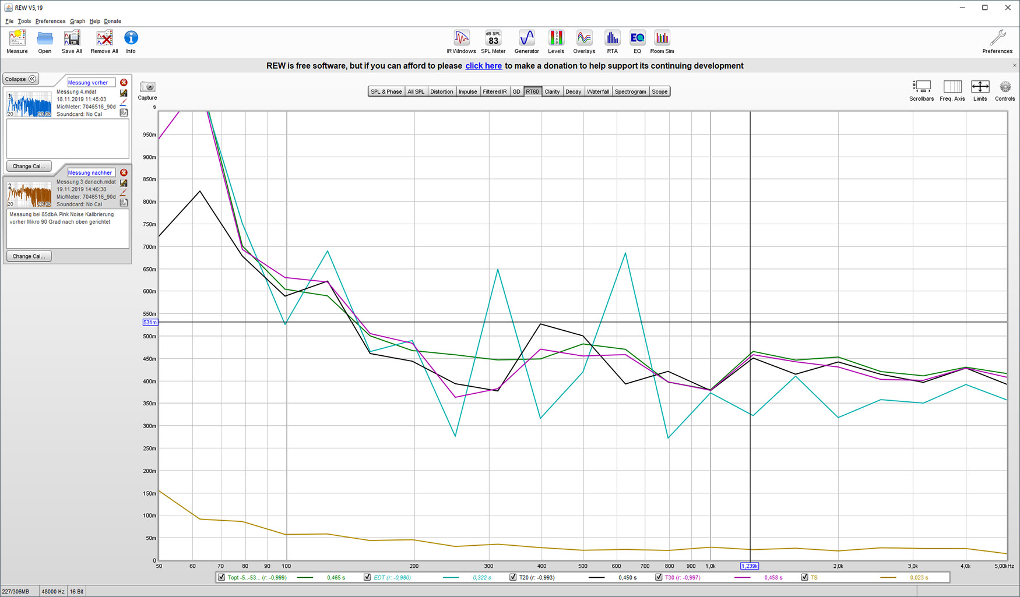
Task: Click top icon below red X in Messung nachher
Action: 124,183
